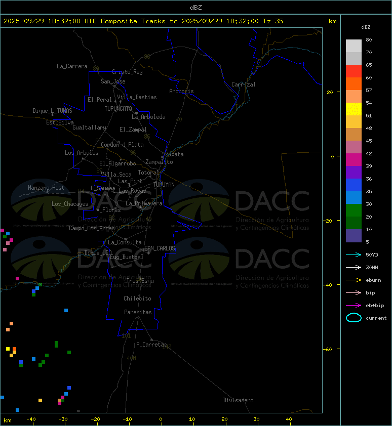Viewport: 392px width, 426px height.
Task: Click the La_Carrera map label
Action: [72, 66]
